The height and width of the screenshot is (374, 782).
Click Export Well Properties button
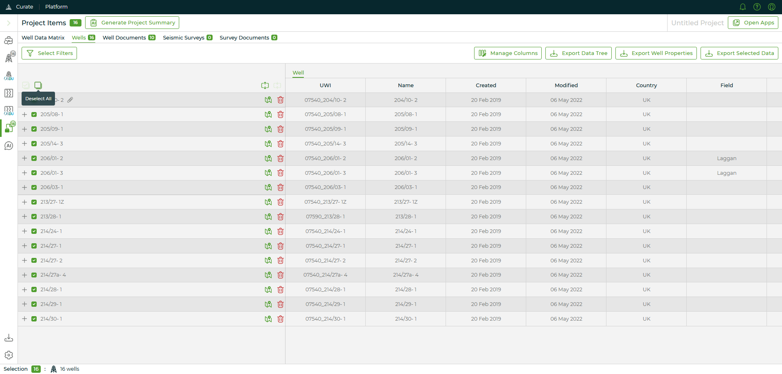(x=656, y=53)
